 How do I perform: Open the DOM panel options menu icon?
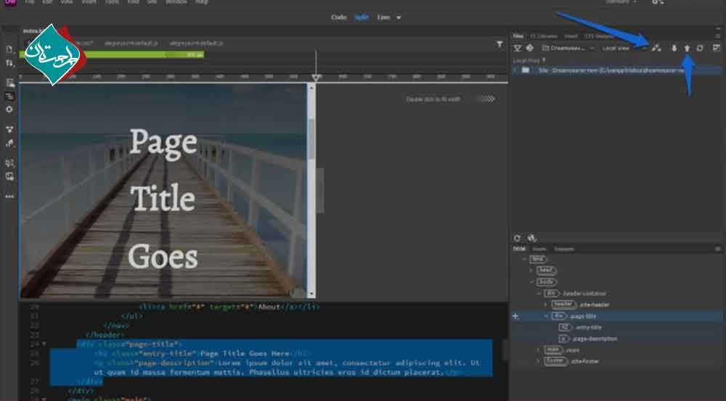click(x=718, y=249)
